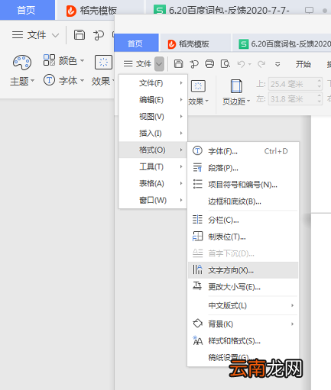Viewport: 331px width, 390px height.
Task: Decrease left margin with stepper down arrow
Action: point(320,102)
